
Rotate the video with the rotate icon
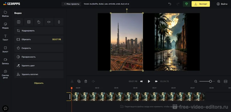pos(39,22)
